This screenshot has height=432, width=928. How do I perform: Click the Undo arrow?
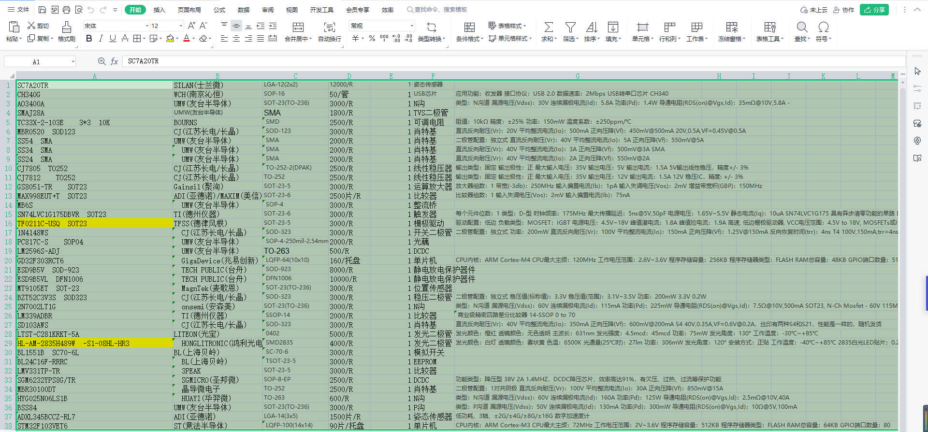coord(91,10)
